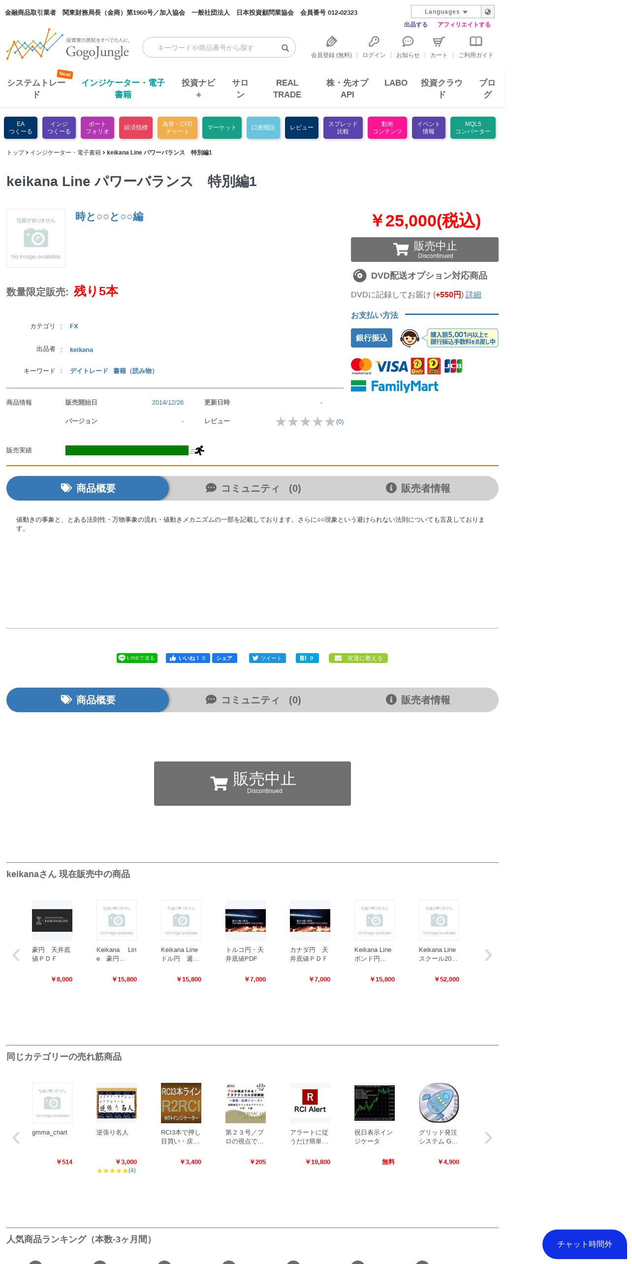Viewport: 632px width, 1264px height.
Task: Click the 経済指標 button
Action: pos(136,128)
